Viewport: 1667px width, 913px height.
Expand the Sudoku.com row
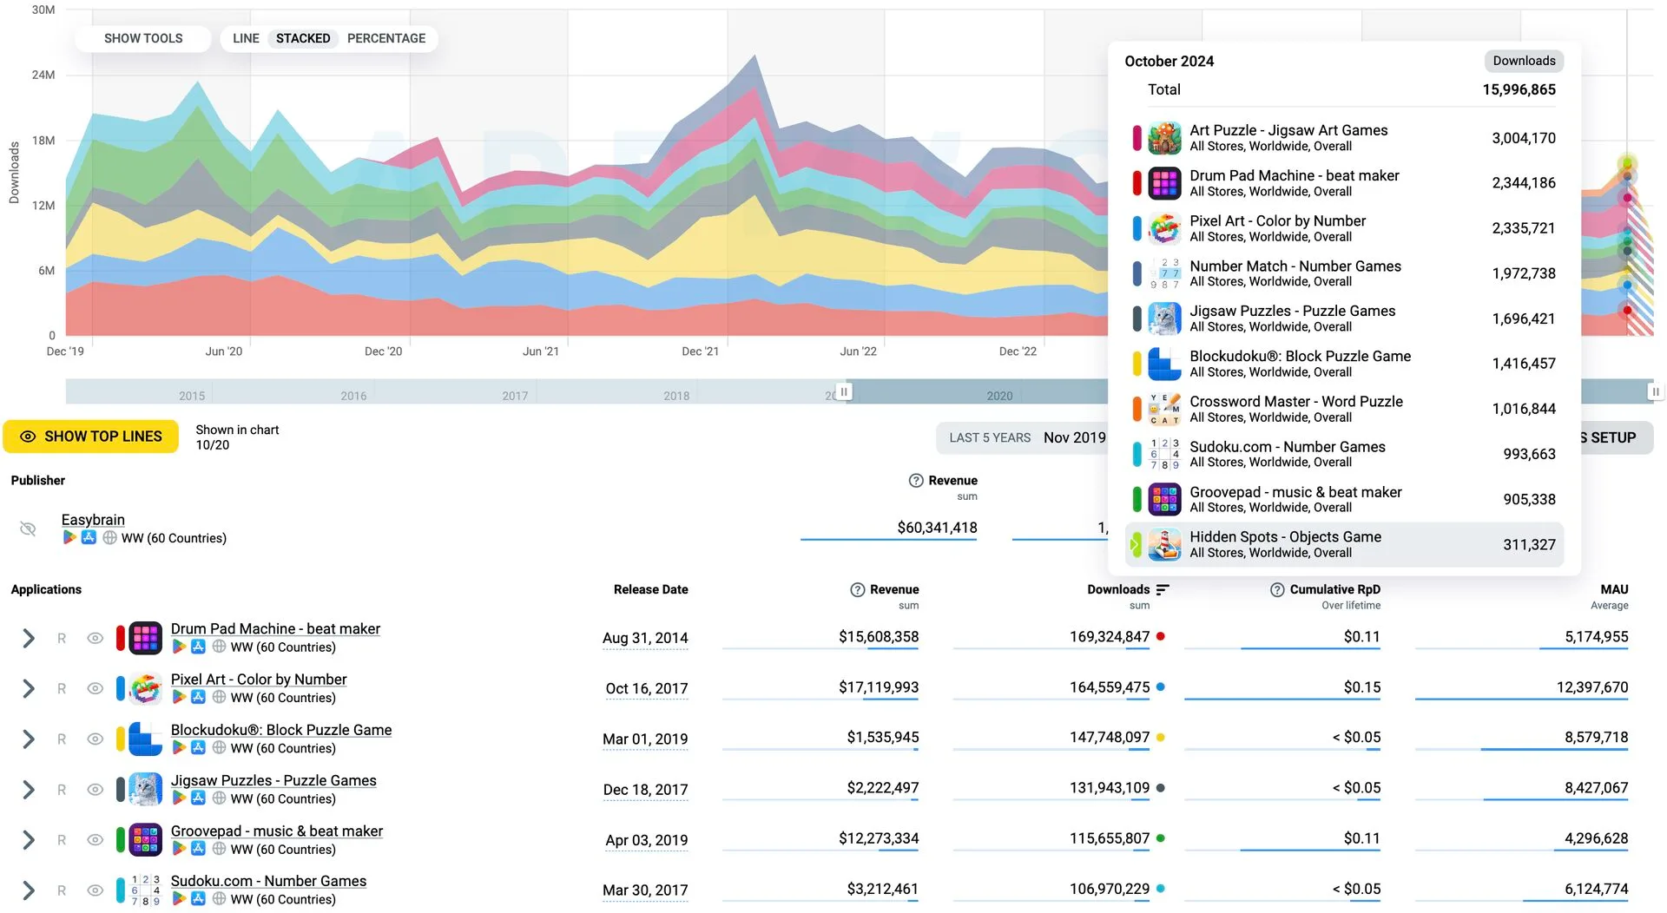(29, 890)
